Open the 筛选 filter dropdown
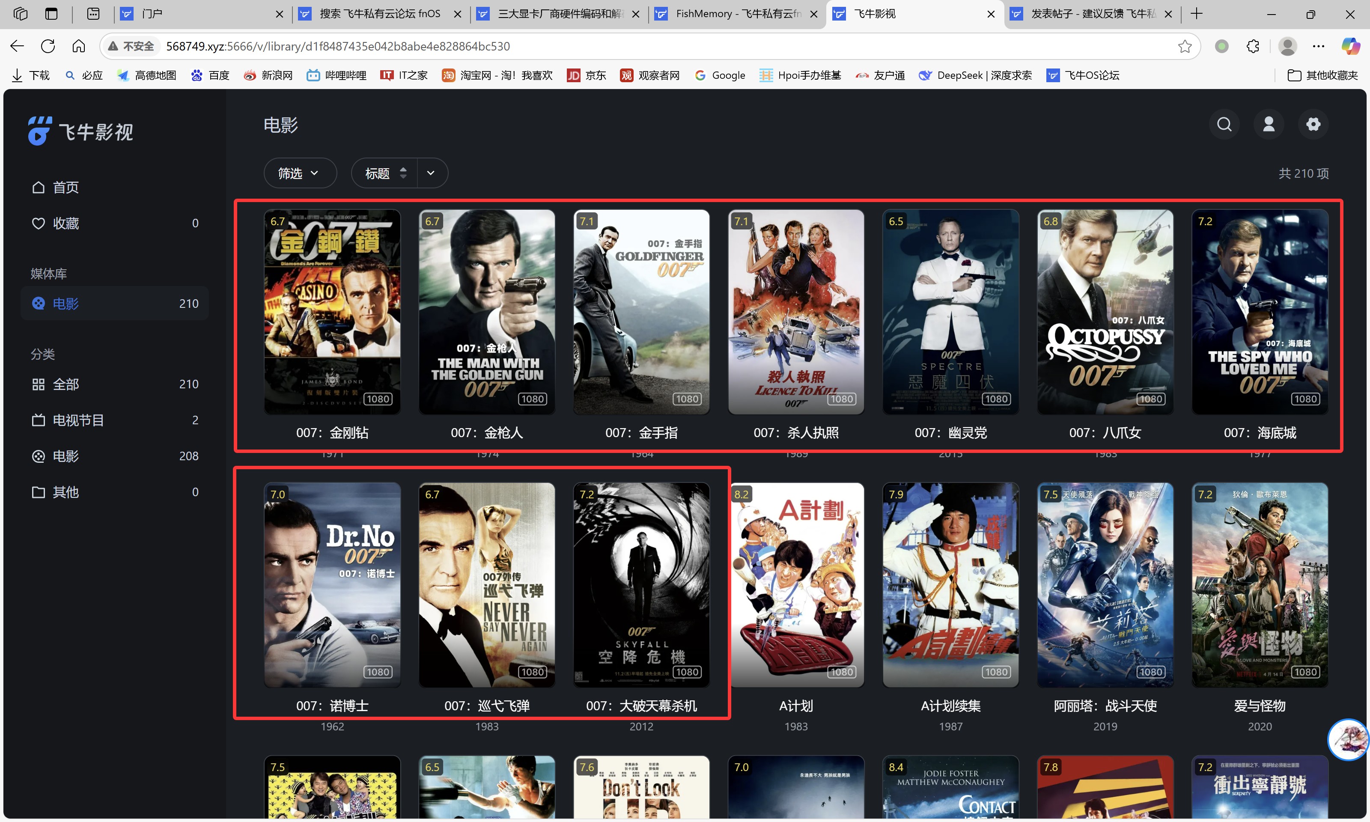Viewport: 1370px width, 822px height. pos(300,173)
